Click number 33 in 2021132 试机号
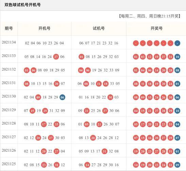This screenshot has width=186, height=171. pos(111,70)
